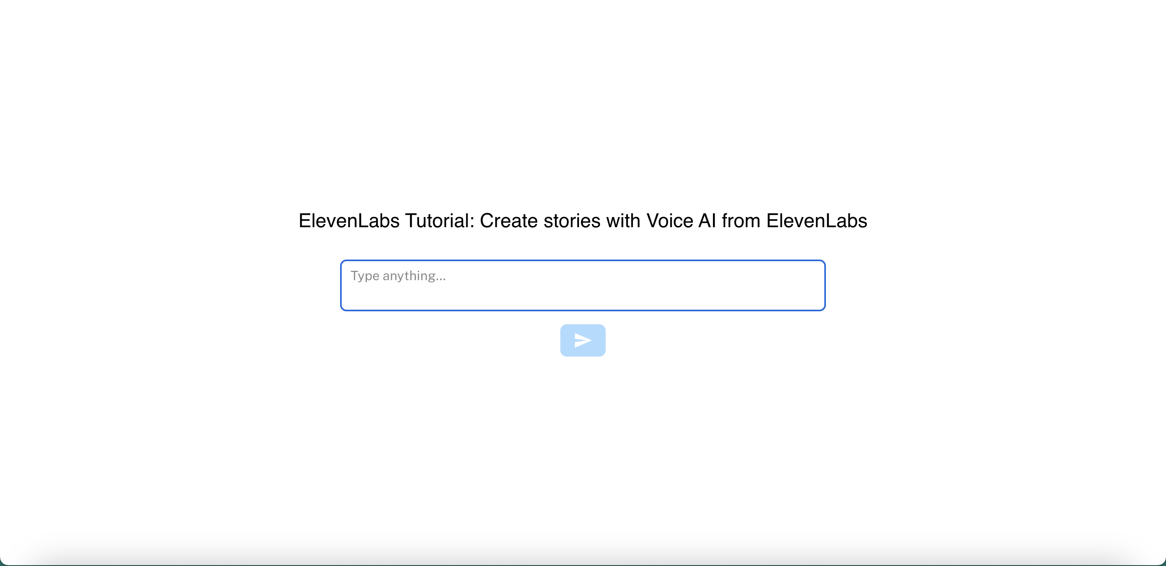Click the word "Tutorial:" in the title
Image resolution: width=1166 pixels, height=566 pixels.
[x=440, y=221]
